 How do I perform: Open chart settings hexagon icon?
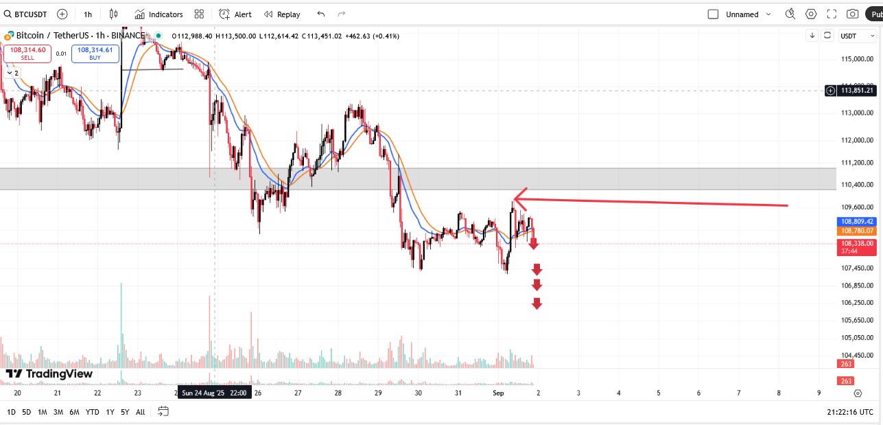[812, 14]
